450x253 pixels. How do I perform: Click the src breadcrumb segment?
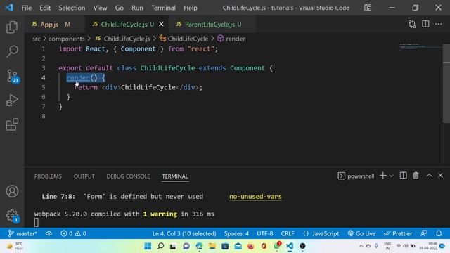coord(36,39)
